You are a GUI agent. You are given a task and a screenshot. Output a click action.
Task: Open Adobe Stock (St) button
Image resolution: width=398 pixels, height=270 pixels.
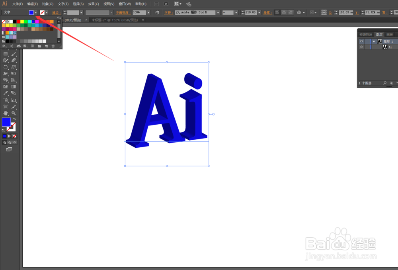coord(166,4)
